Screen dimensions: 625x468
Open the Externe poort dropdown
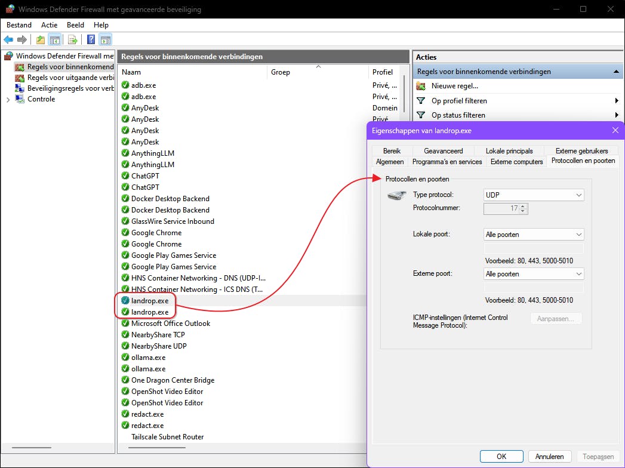tap(534, 274)
